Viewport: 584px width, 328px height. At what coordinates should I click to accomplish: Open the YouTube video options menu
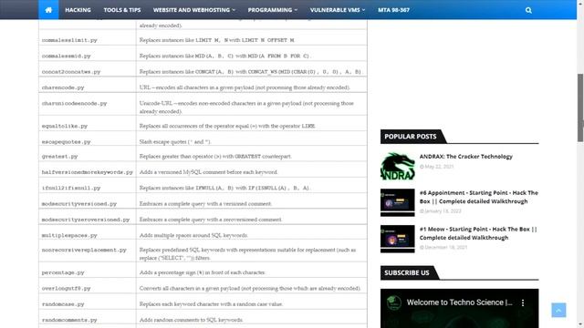(x=523, y=302)
